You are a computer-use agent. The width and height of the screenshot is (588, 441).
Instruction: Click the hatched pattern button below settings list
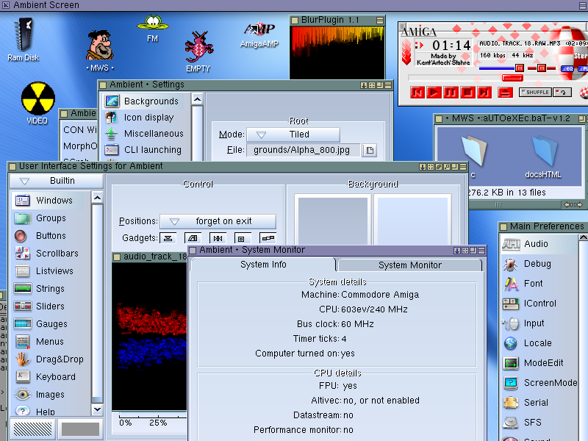pos(32,429)
